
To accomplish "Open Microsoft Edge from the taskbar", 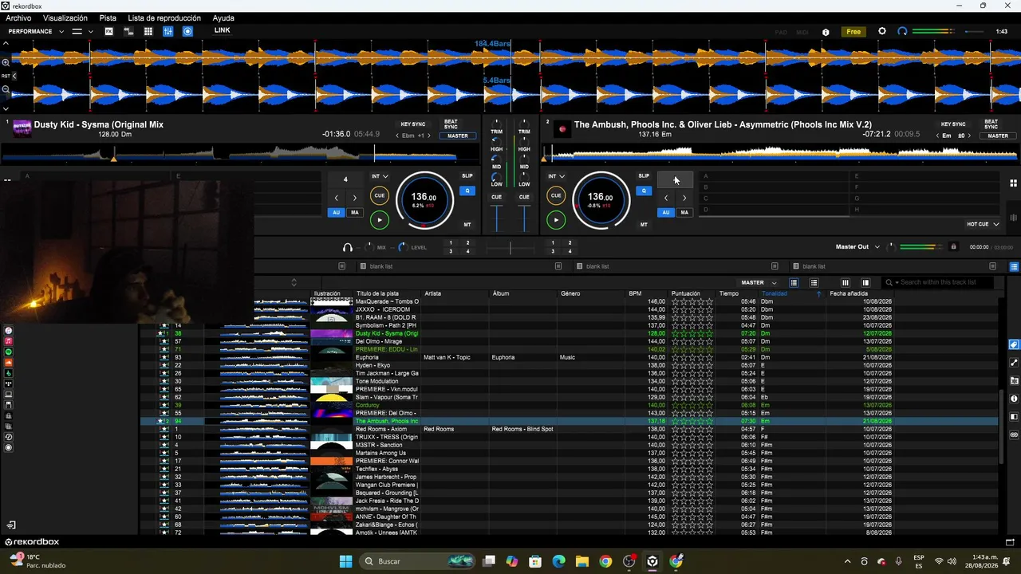I will click(559, 561).
